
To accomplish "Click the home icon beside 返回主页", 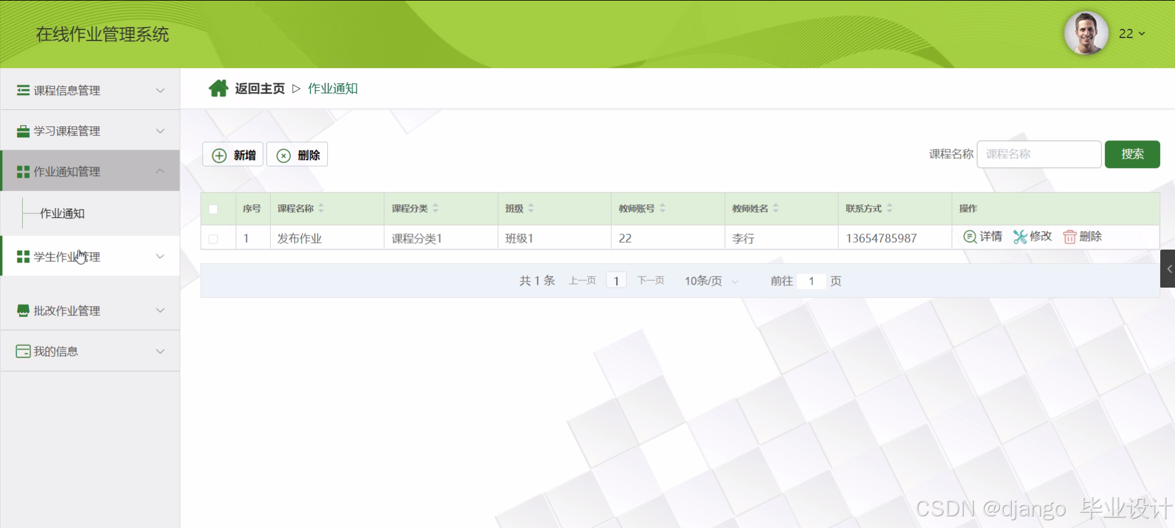I will pyautogui.click(x=218, y=89).
